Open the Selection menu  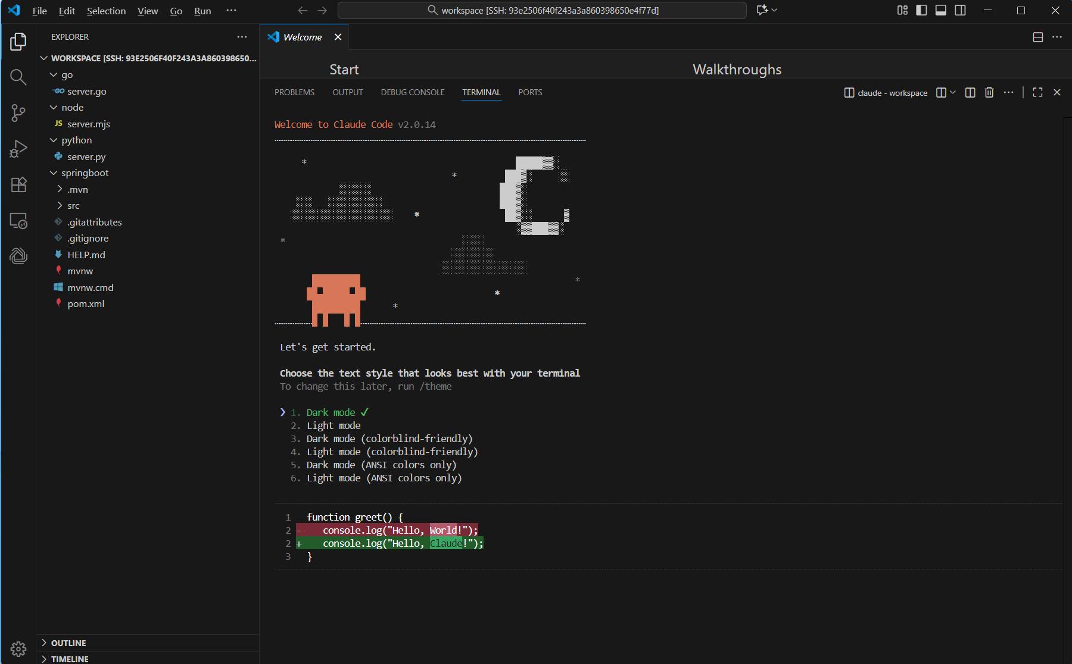point(106,11)
